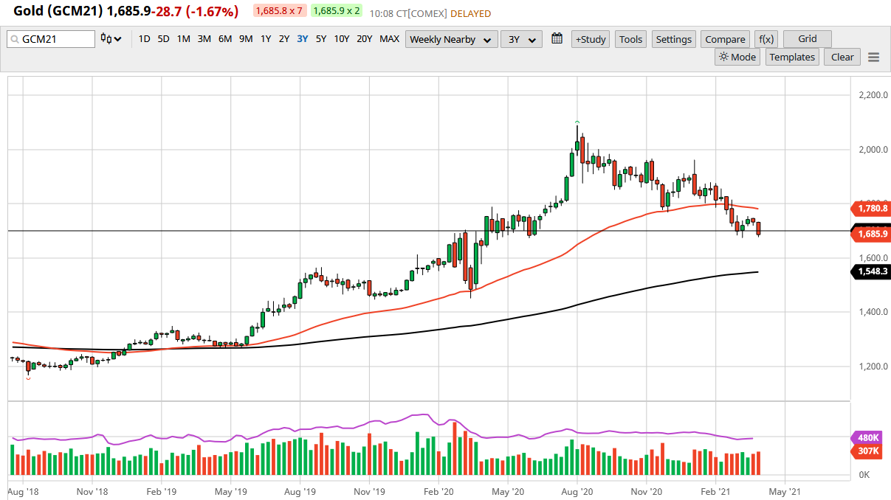Open the 3Y period dropdown
The width and height of the screenshot is (891, 500).
(x=521, y=39)
